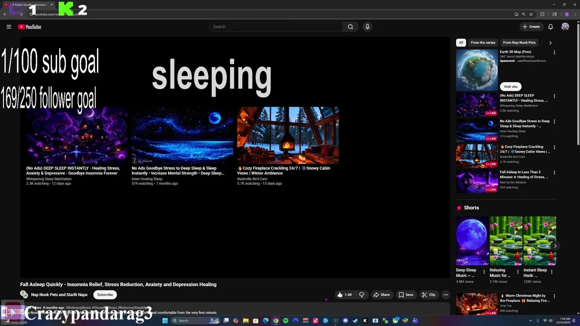The width and height of the screenshot is (580, 326).
Task: Open options for No Ads Goodbye Stress sidebar video
Action: point(554,121)
